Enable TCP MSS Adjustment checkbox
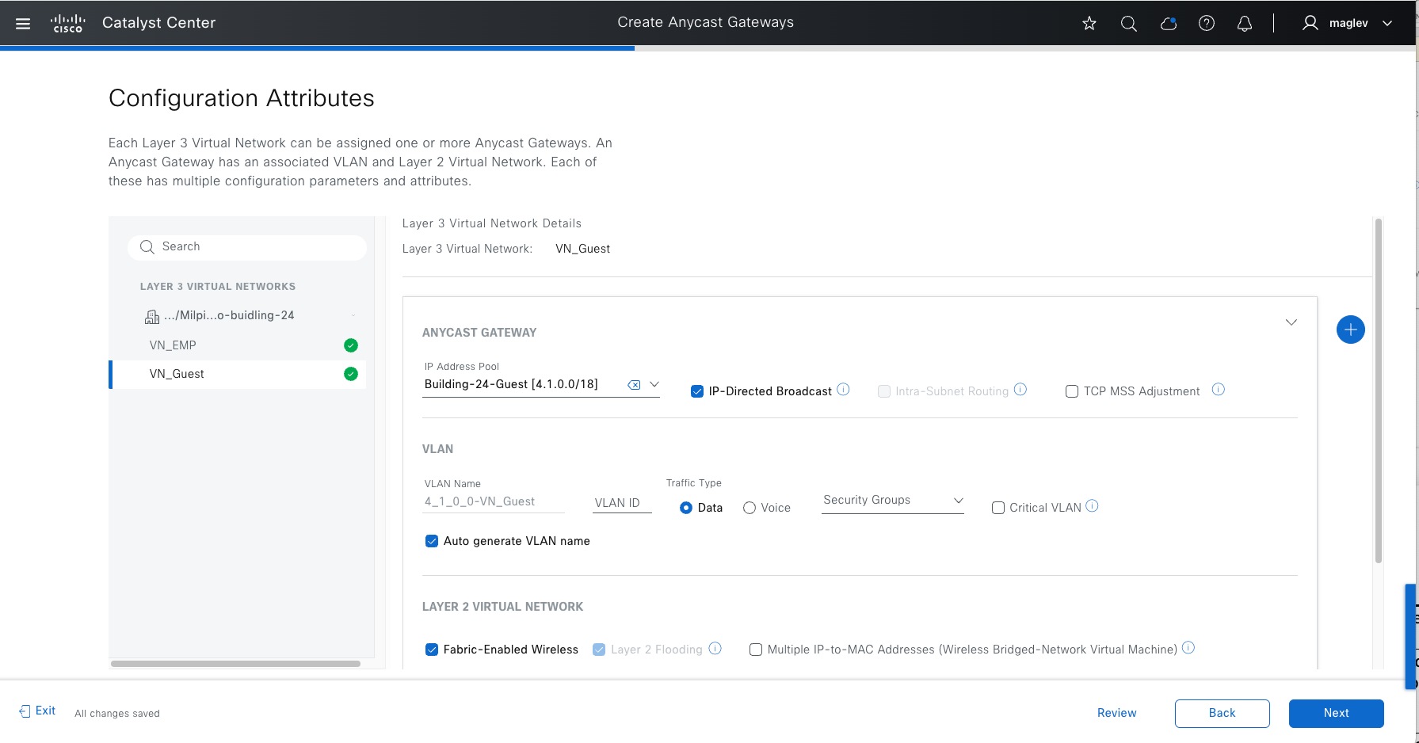The height and width of the screenshot is (743, 1419). tap(1072, 391)
